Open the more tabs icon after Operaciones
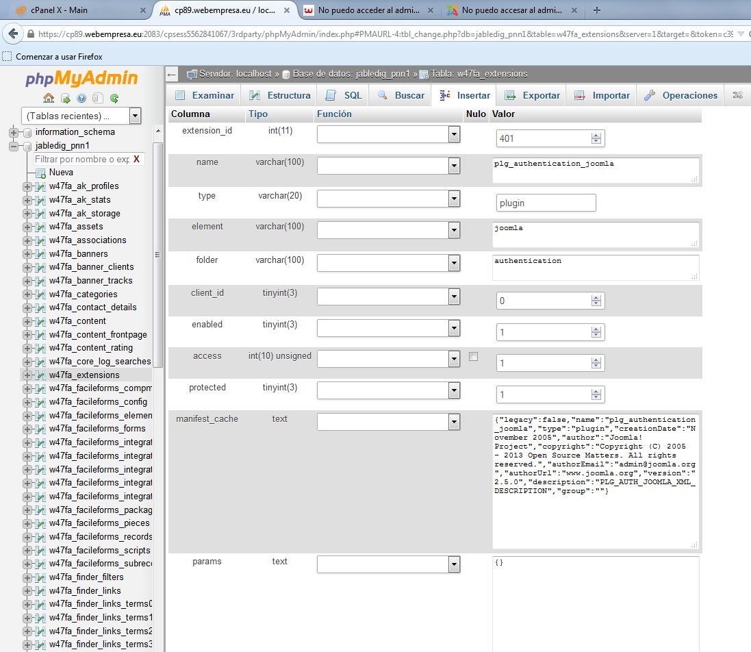Image resolution: width=751 pixels, height=652 pixels. [737, 95]
